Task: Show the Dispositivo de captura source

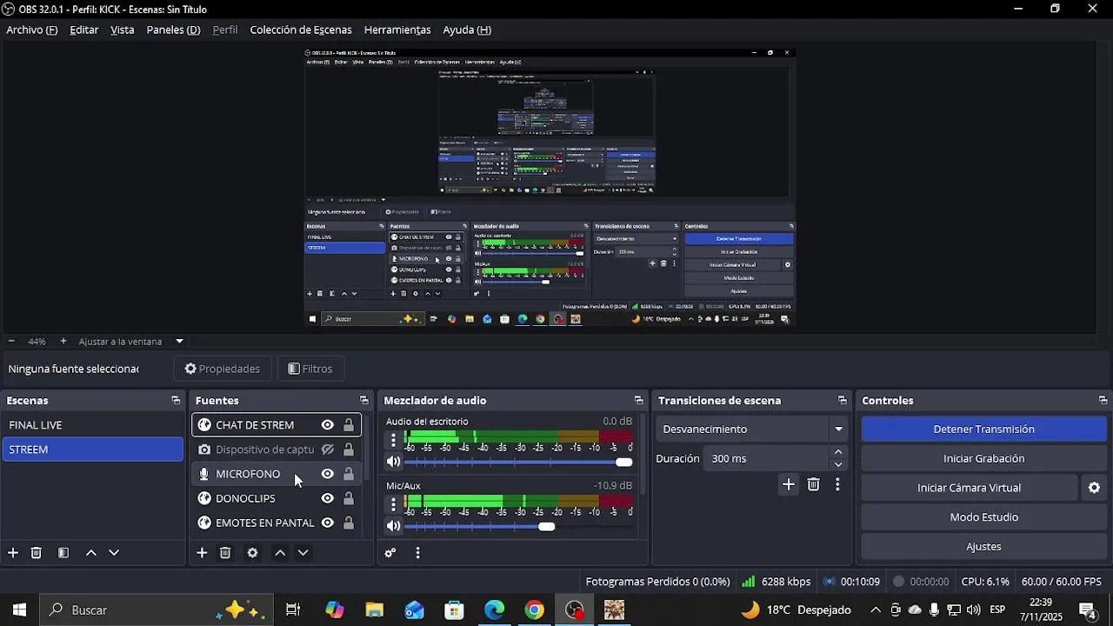Action: point(328,450)
